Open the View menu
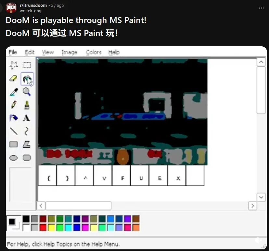This screenshot has width=269, height=251. pos(48,52)
